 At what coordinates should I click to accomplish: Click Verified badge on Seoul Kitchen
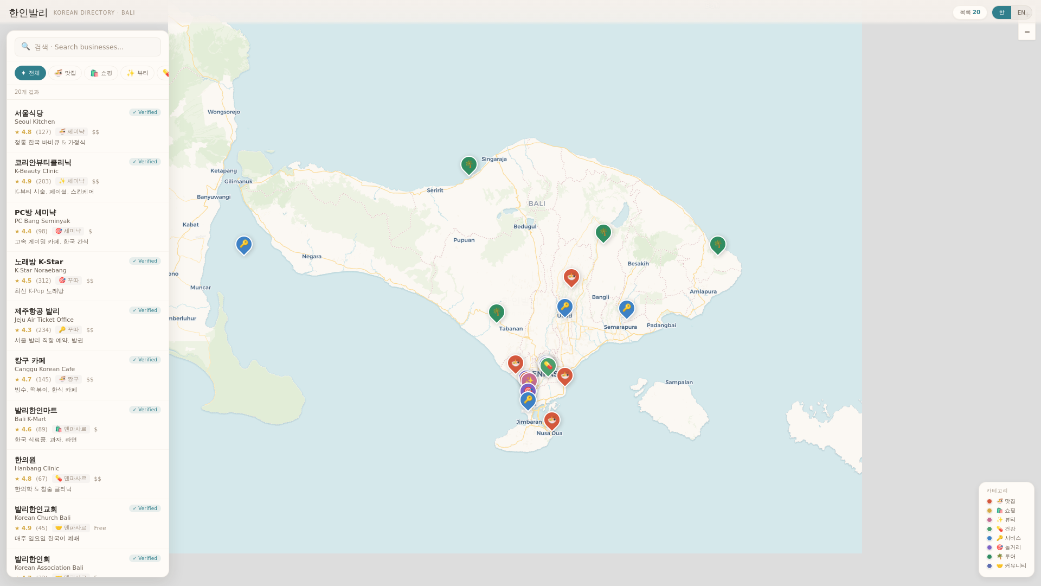pyautogui.click(x=145, y=112)
